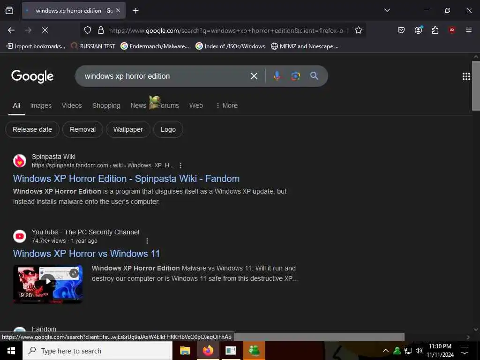Viewport: 480px width, 360px height.
Task: Expand the More search filters menu
Action: click(x=227, y=105)
